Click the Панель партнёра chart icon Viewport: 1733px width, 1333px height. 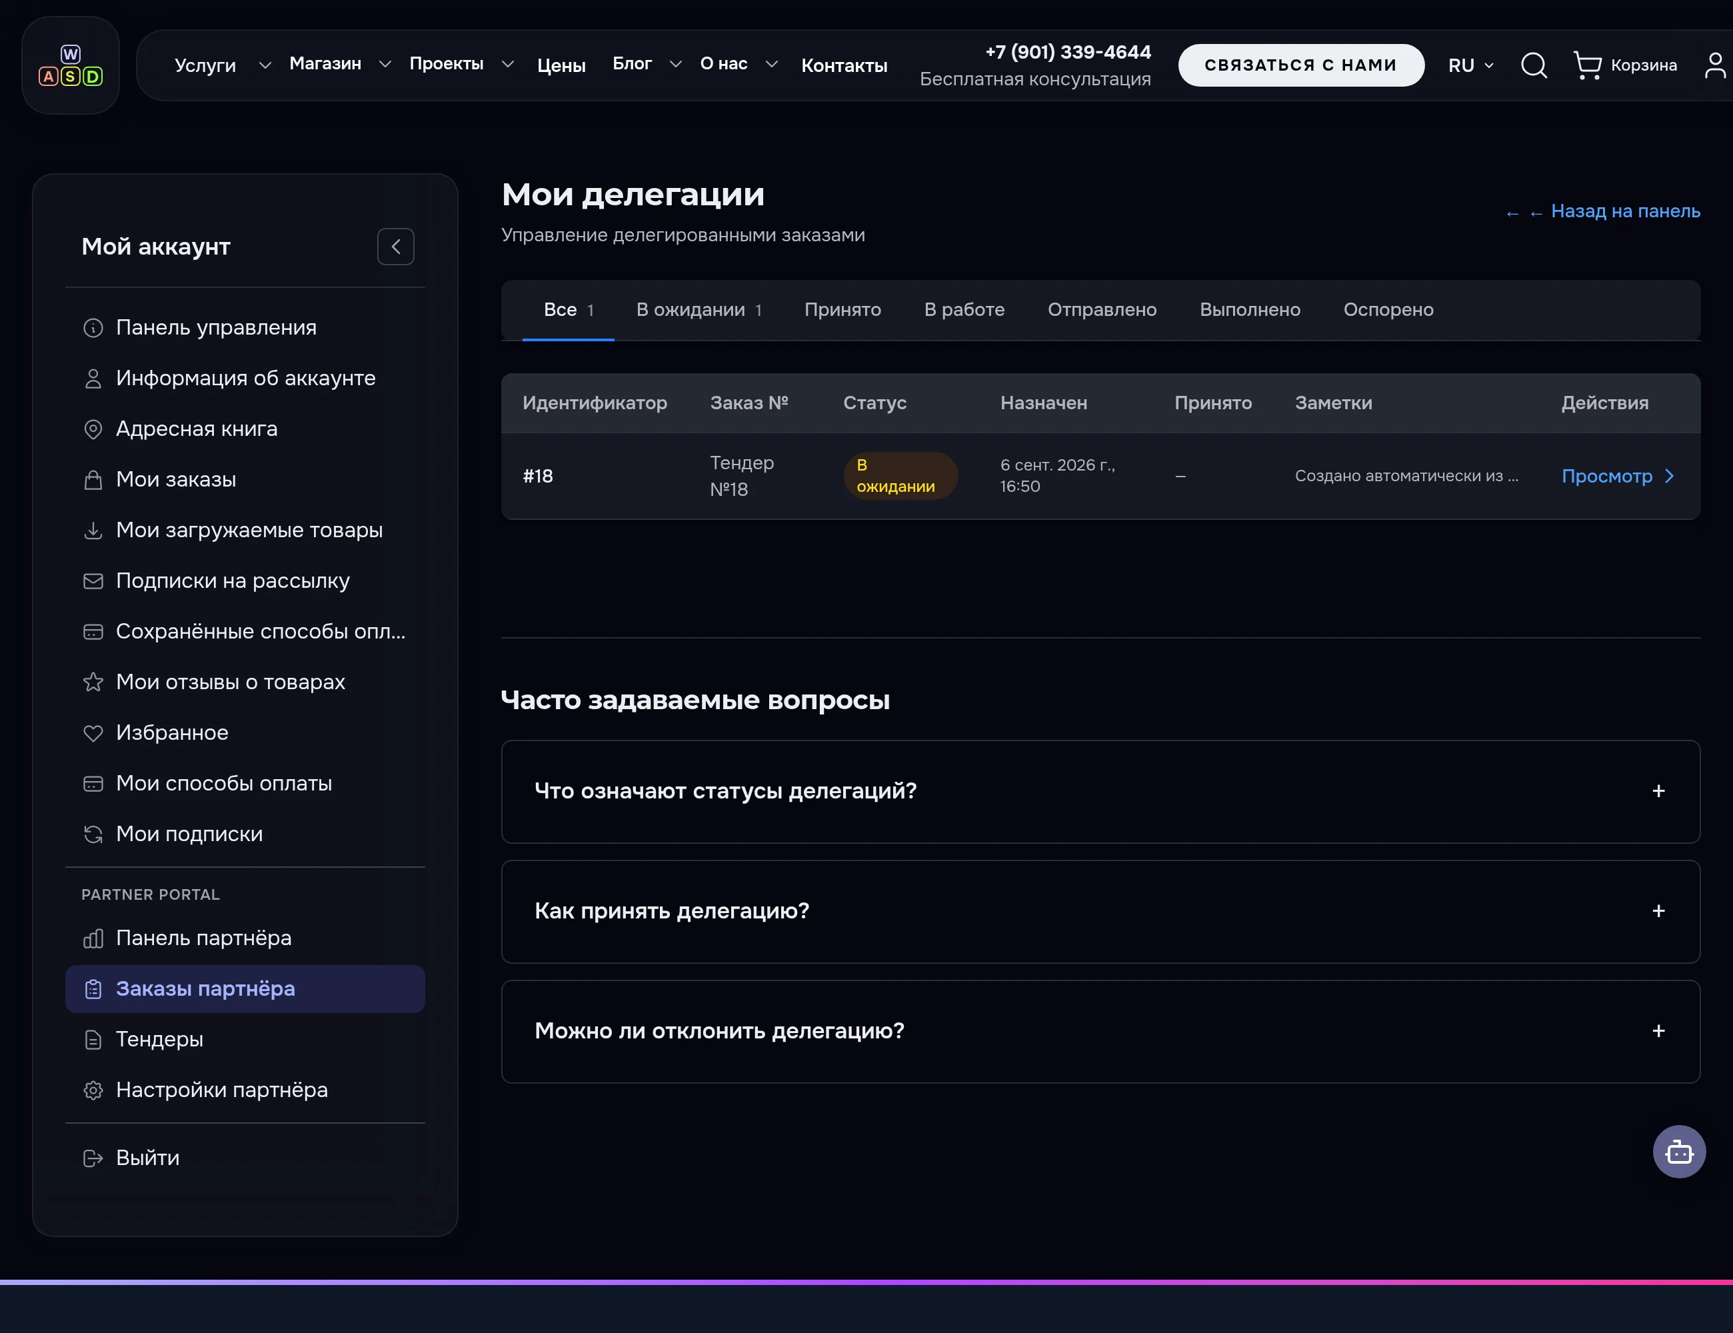click(93, 938)
